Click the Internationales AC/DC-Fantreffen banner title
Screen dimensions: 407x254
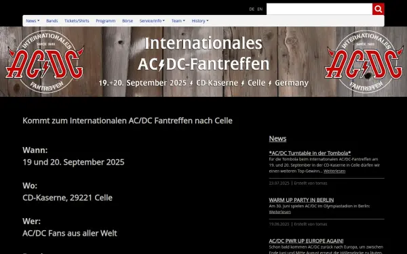[203, 54]
